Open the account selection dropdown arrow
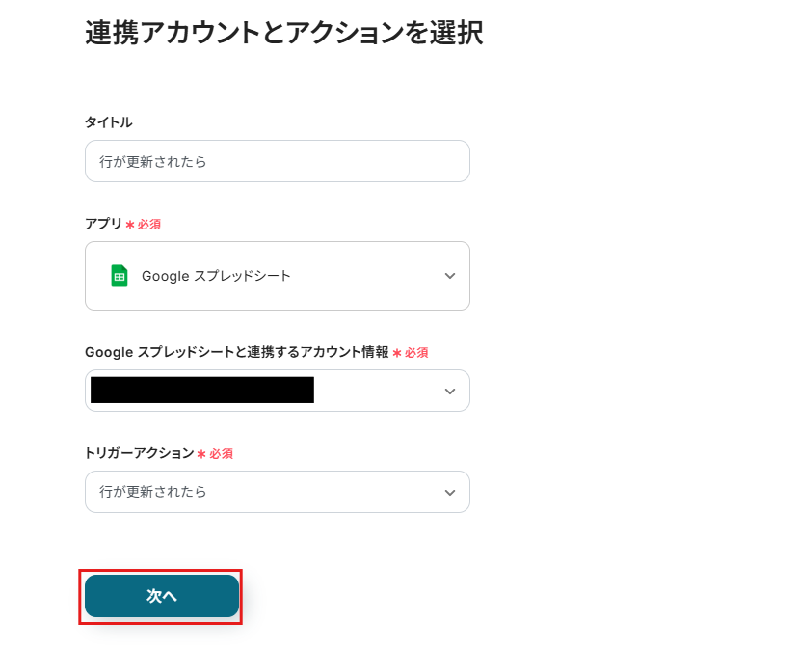Image resolution: width=799 pixels, height=648 pixels. pyautogui.click(x=449, y=391)
